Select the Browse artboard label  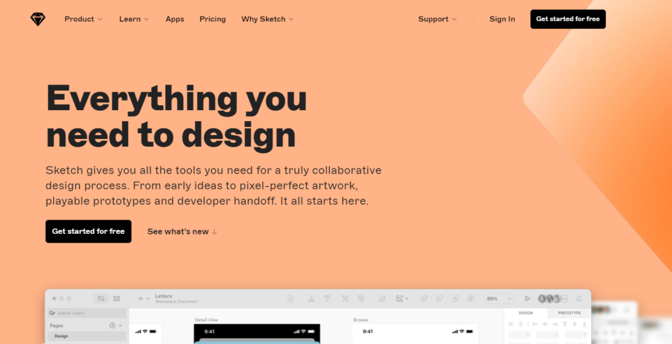(x=361, y=320)
